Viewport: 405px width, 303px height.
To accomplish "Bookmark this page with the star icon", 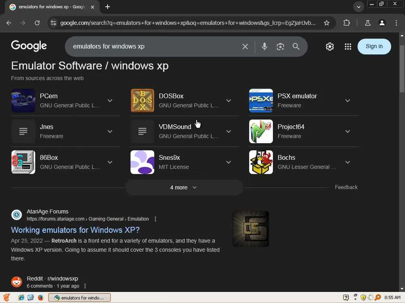I will point(326,23).
